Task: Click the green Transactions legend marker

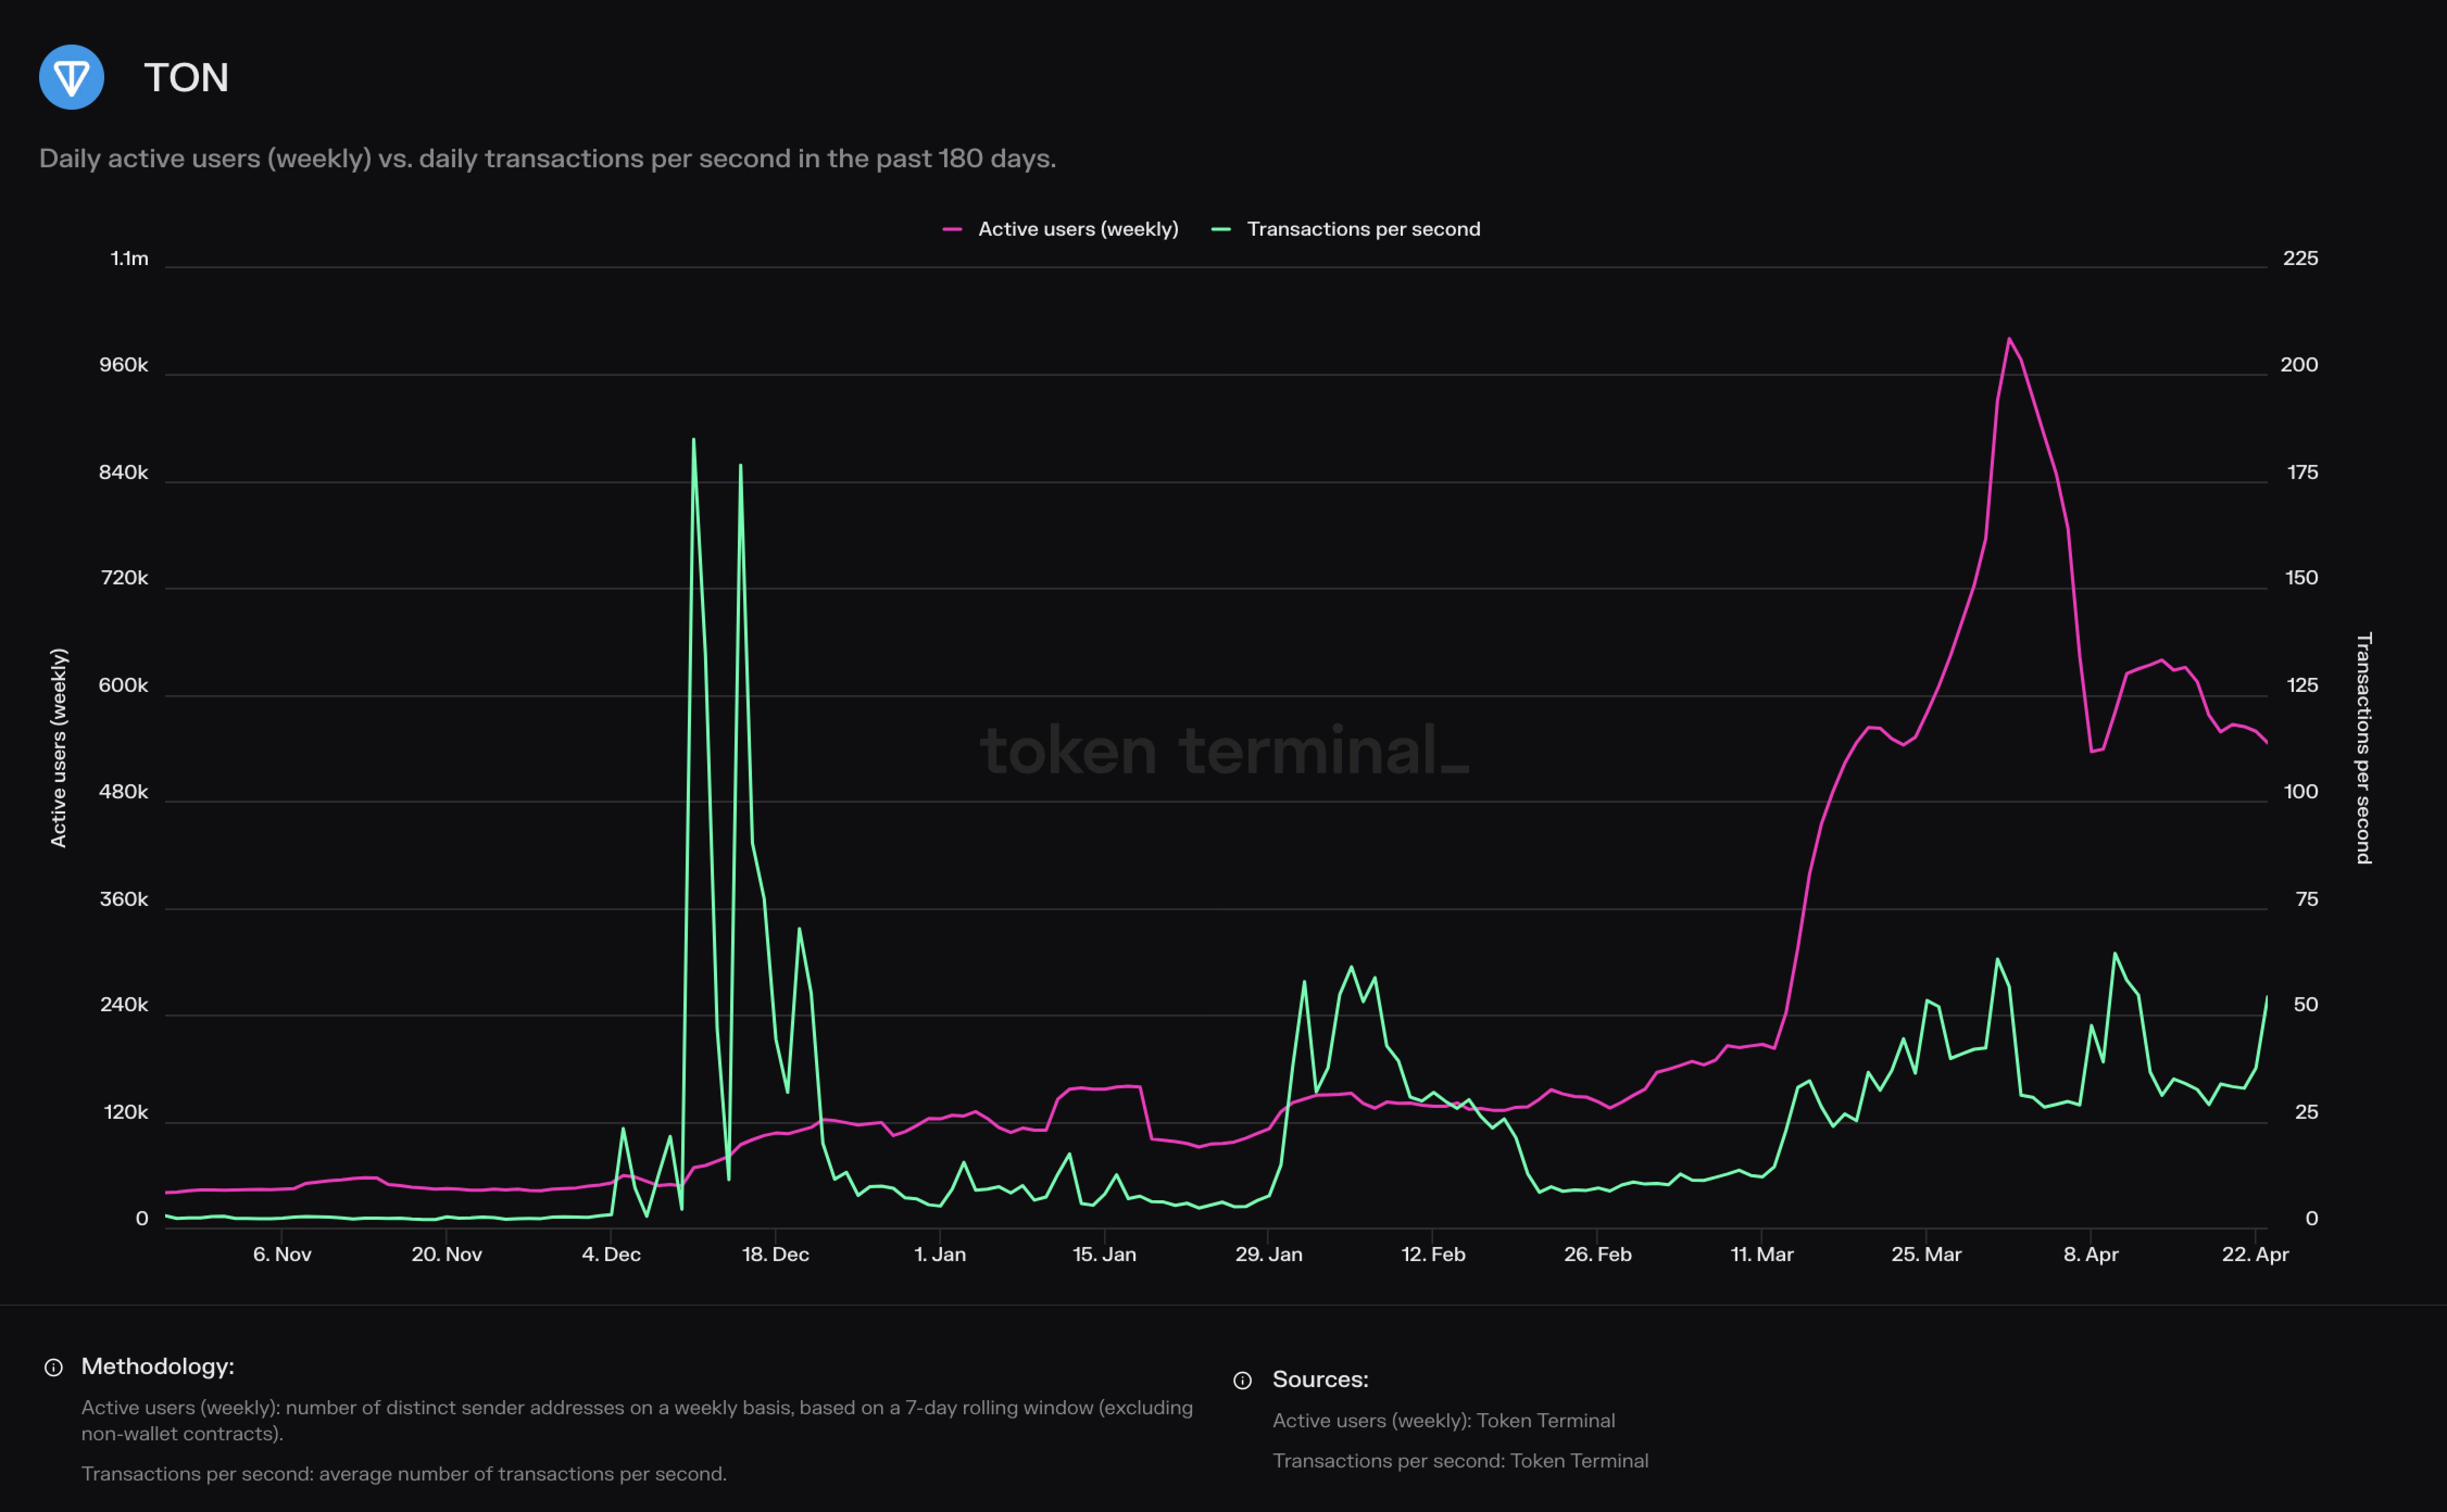Action: tap(1220, 229)
